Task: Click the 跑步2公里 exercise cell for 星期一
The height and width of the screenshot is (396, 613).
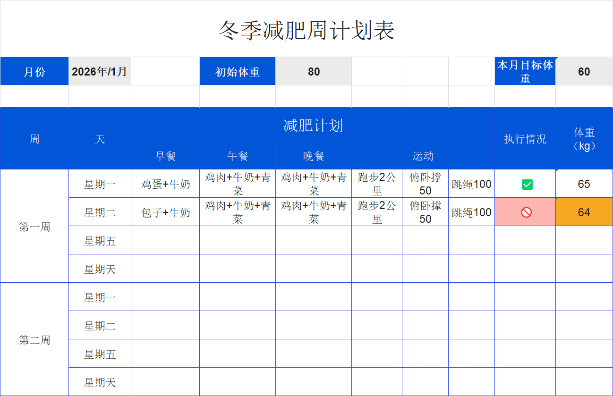Action: tap(376, 184)
